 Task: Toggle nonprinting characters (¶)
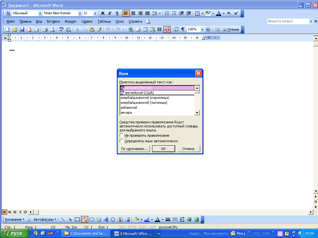point(183,29)
